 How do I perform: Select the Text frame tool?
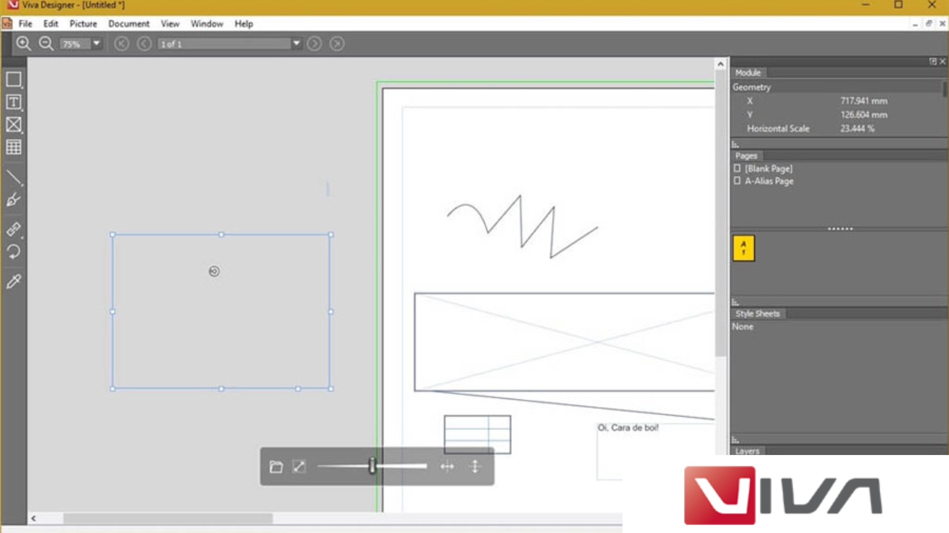[x=13, y=102]
